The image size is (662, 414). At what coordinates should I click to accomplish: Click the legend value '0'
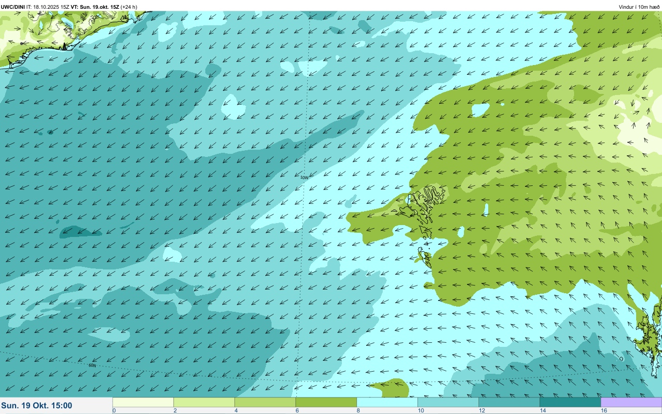[114, 410]
